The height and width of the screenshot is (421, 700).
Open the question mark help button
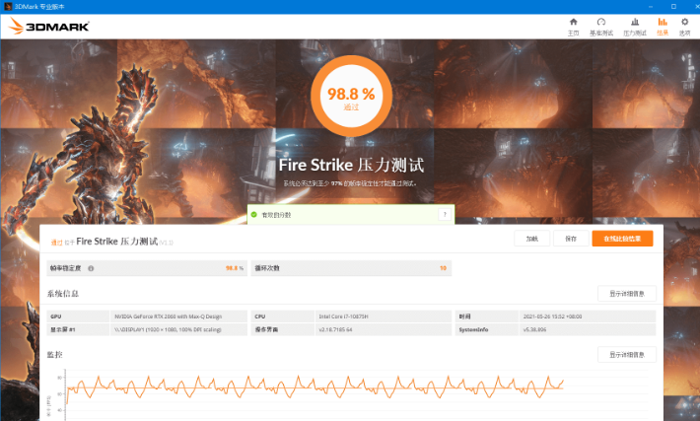(x=445, y=215)
